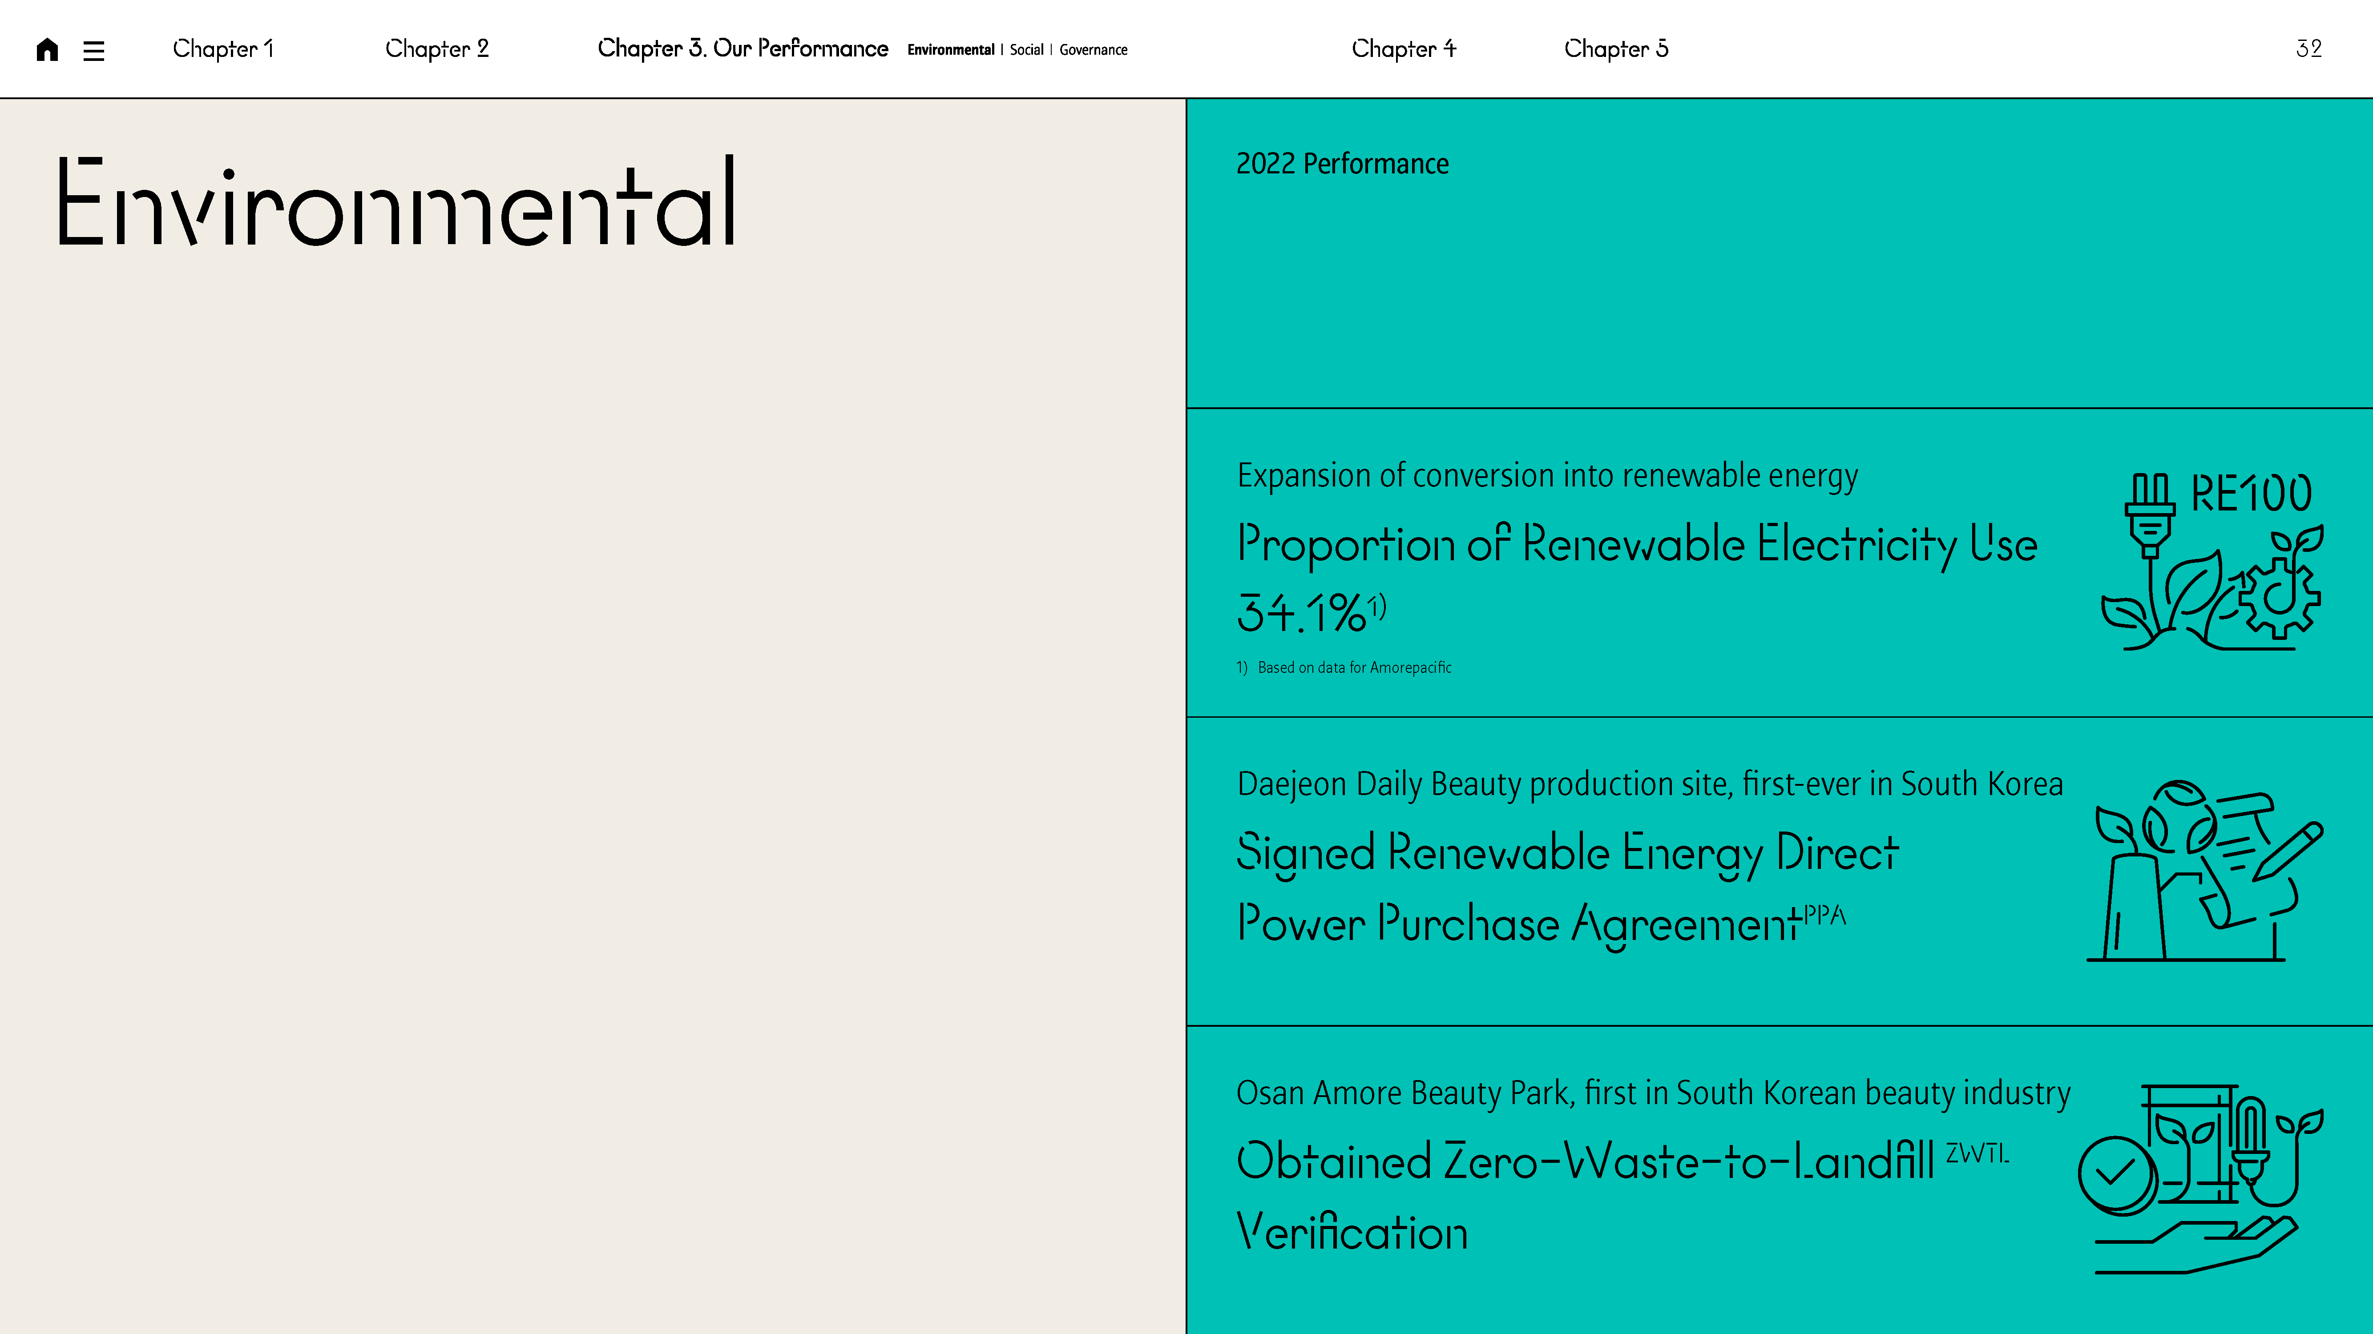Jump to Governance sub-section link
Viewport: 2373px width, 1334px height.
tap(1093, 50)
